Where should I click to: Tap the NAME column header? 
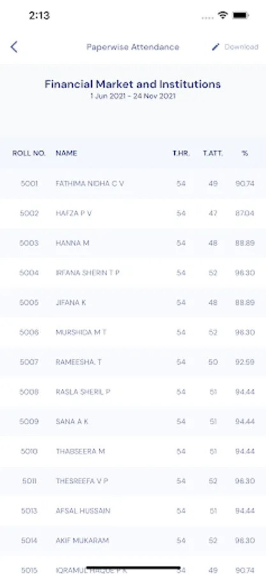[x=66, y=153]
